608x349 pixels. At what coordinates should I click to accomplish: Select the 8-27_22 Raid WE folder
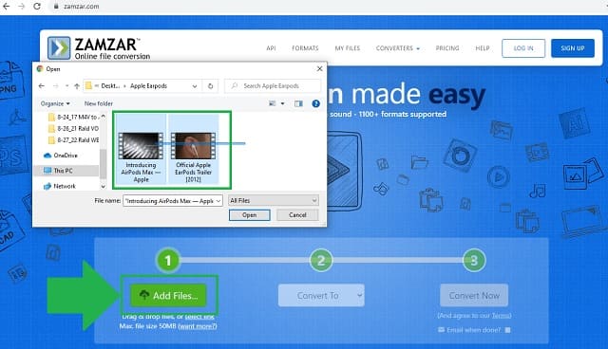(73, 140)
